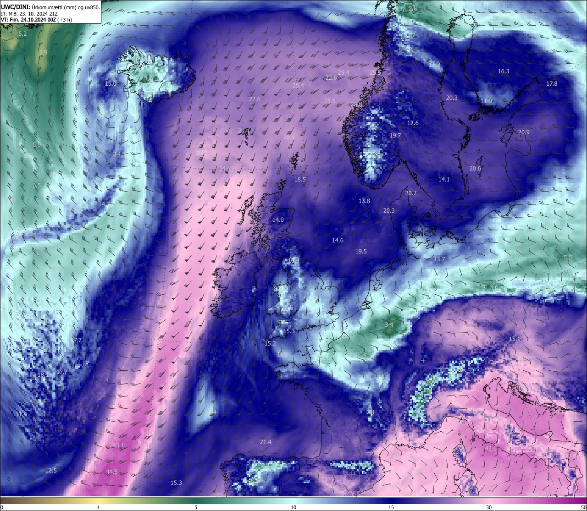Click the 19.7 value label

pyautogui.click(x=395, y=136)
